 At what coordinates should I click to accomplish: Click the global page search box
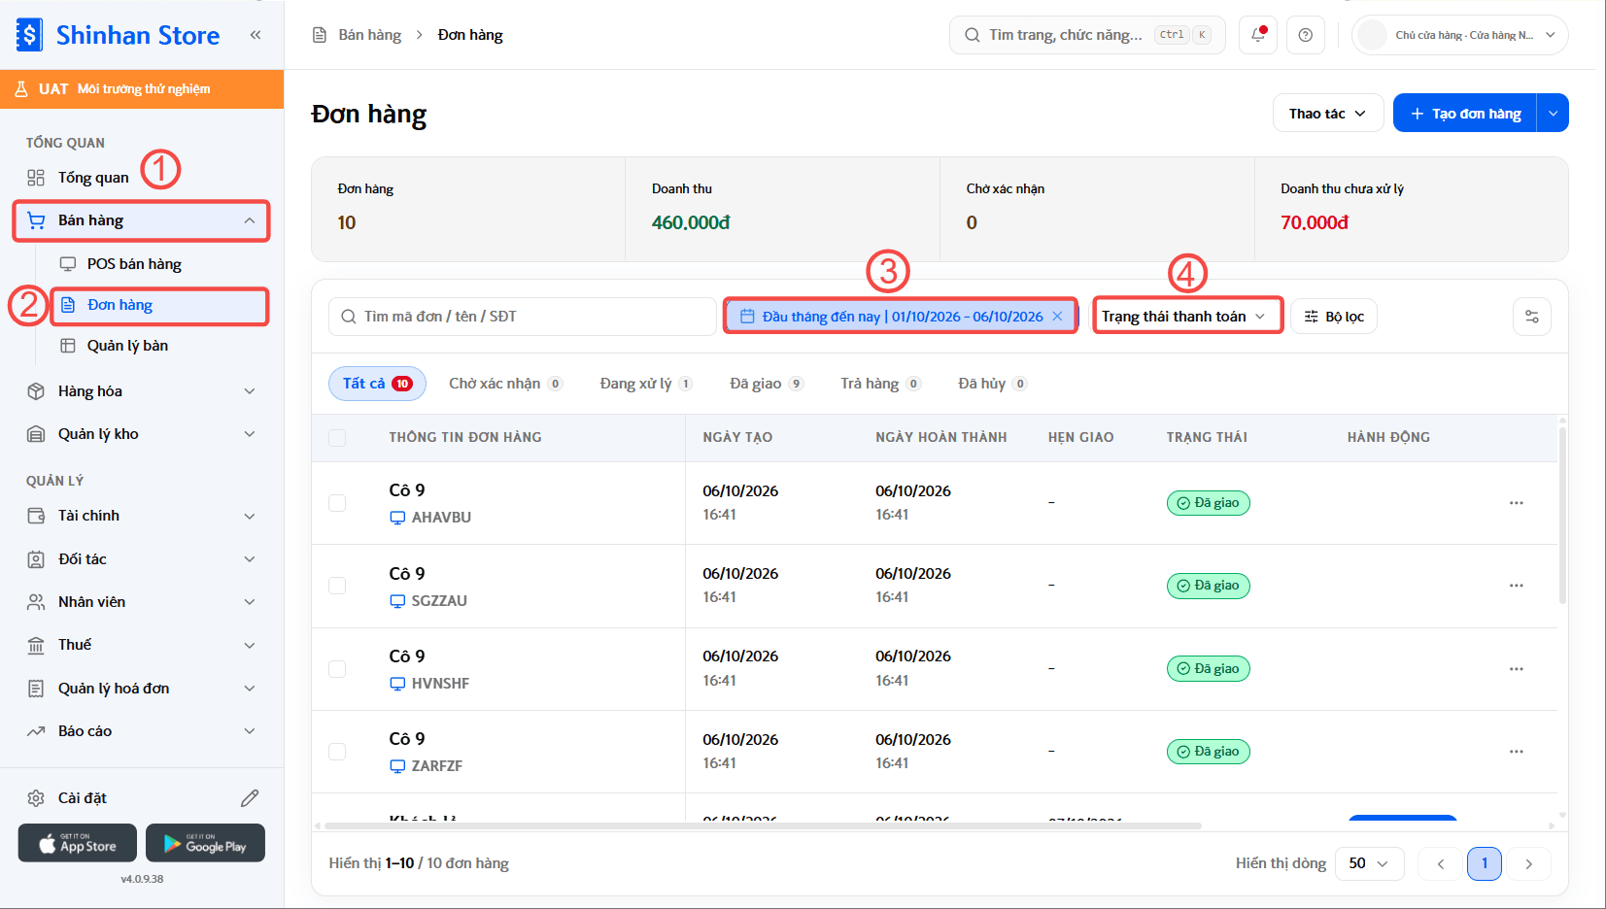point(1087,35)
